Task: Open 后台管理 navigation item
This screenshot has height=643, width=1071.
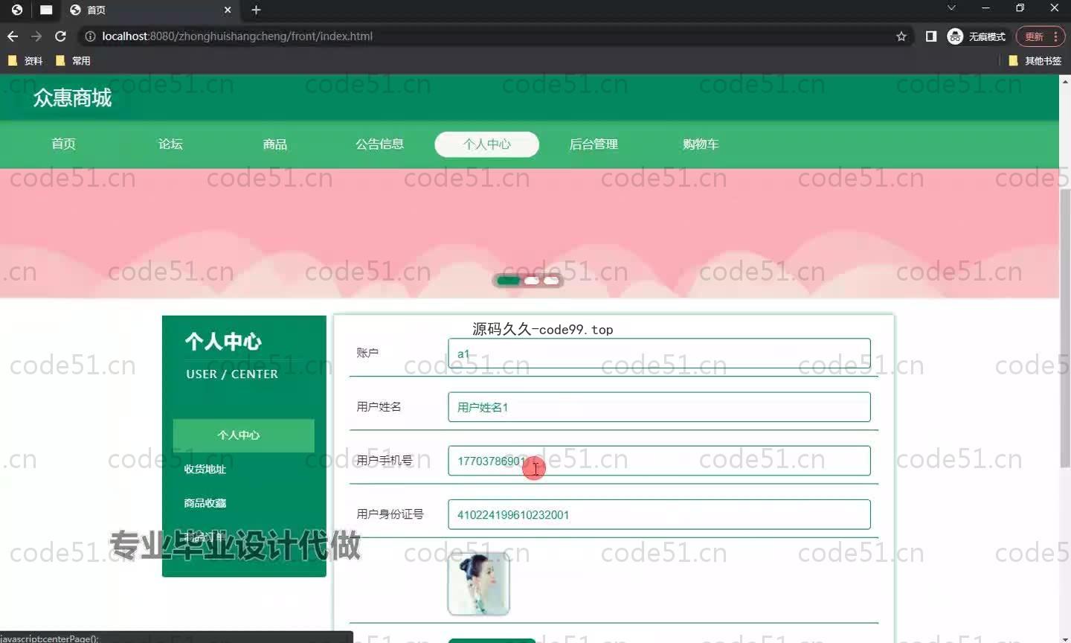Action: (x=594, y=144)
